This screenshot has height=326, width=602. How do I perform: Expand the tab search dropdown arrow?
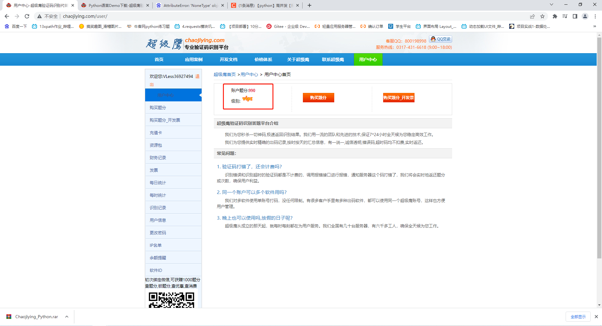click(x=552, y=5)
